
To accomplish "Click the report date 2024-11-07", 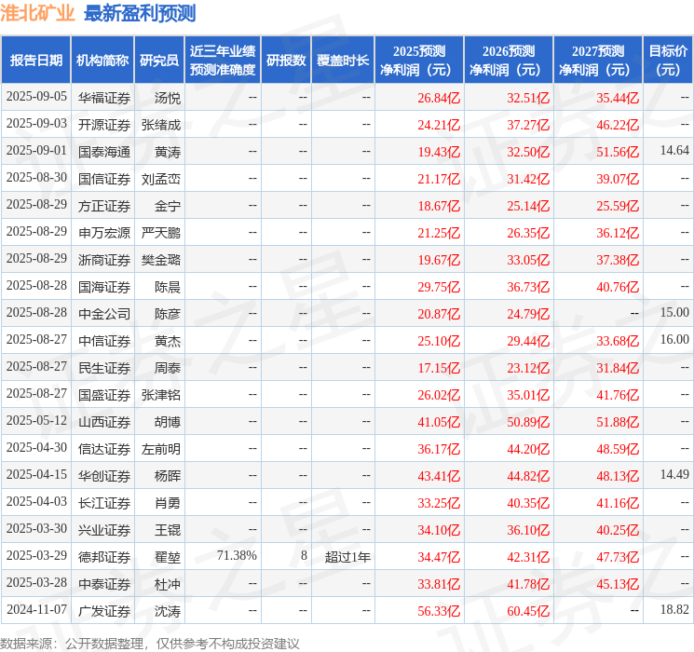I will point(36,609).
